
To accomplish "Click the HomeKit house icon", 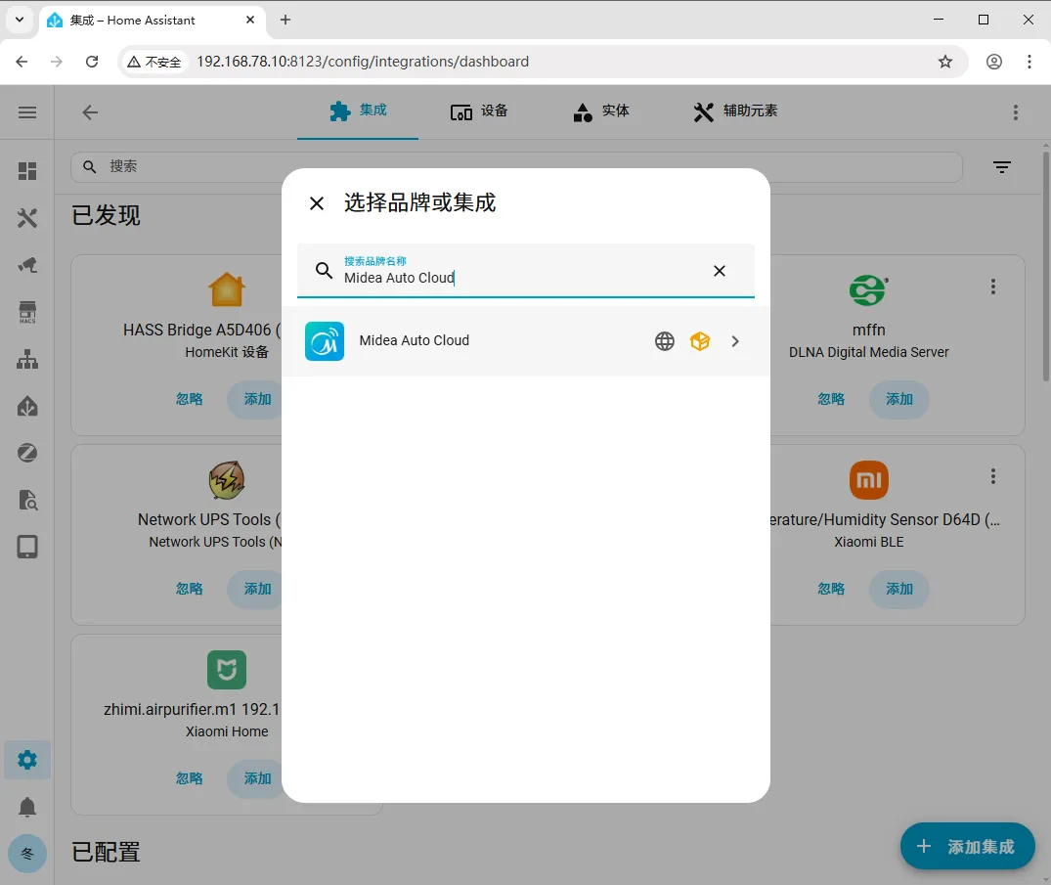I will (x=227, y=289).
